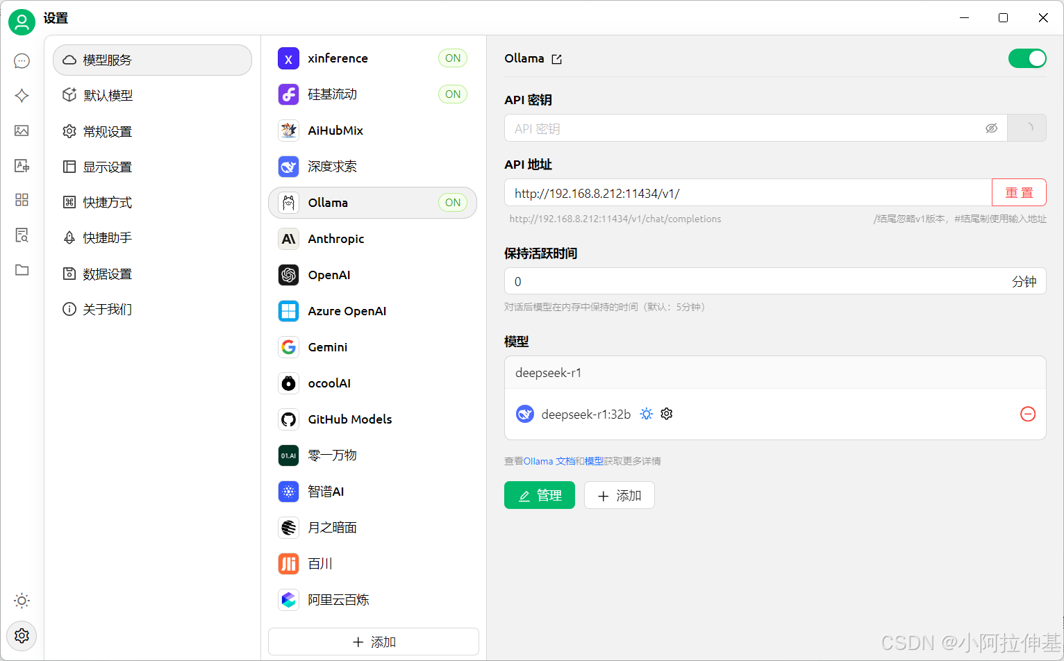Click the API 地址 input field
This screenshot has width=1064, height=661.
coord(748,192)
